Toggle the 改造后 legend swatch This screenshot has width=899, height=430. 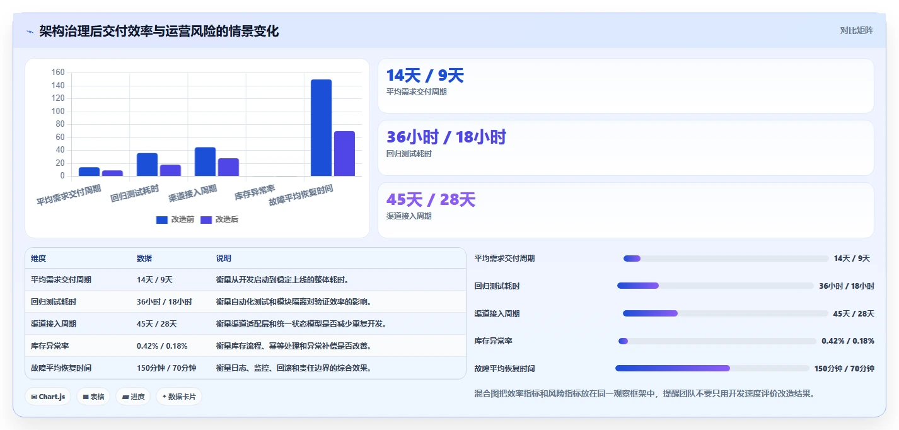click(206, 219)
